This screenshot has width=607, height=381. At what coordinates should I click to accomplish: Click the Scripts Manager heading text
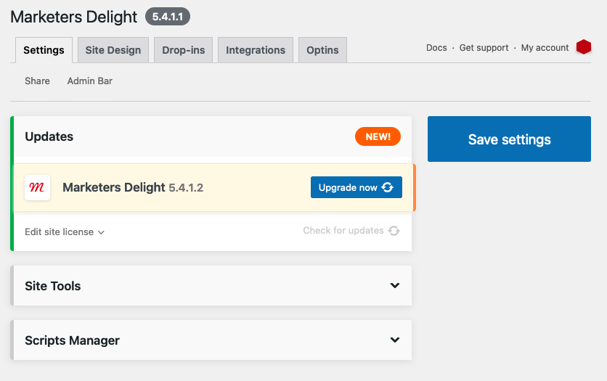(x=73, y=340)
